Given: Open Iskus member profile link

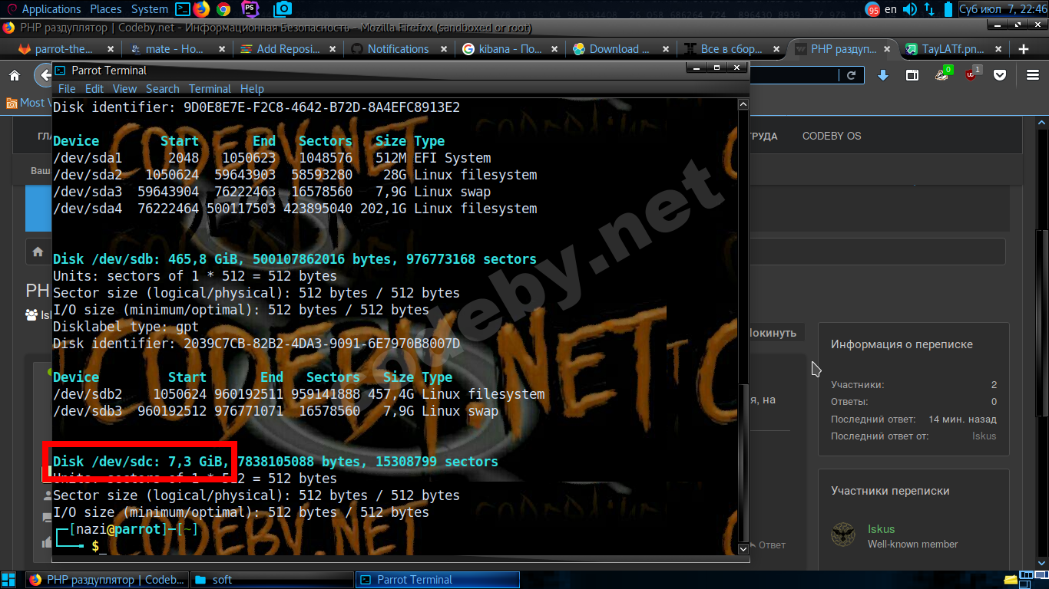Looking at the screenshot, I should [x=881, y=529].
